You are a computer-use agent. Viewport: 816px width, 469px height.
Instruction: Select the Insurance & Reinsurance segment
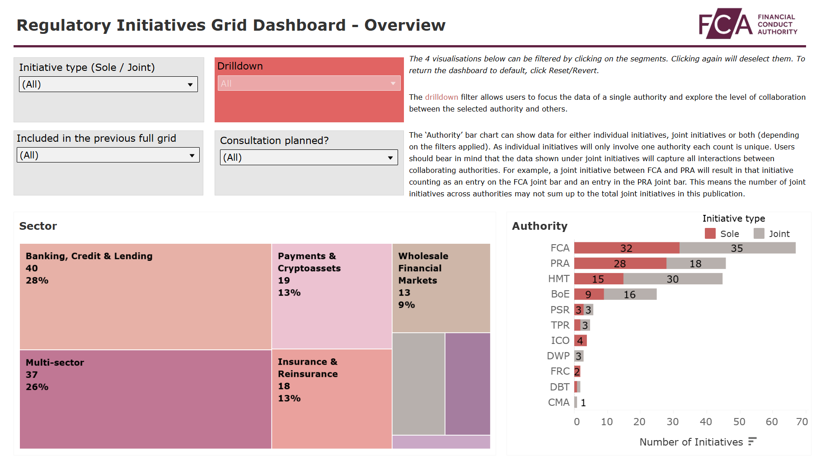pyautogui.click(x=331, y=399)
